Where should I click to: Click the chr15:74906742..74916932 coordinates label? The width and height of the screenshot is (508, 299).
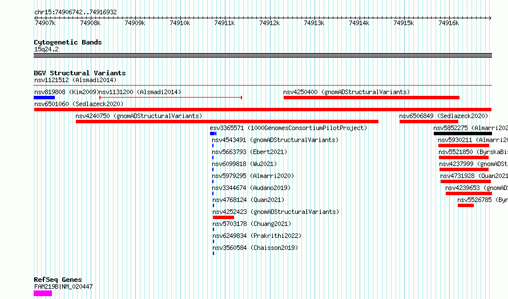75,12
